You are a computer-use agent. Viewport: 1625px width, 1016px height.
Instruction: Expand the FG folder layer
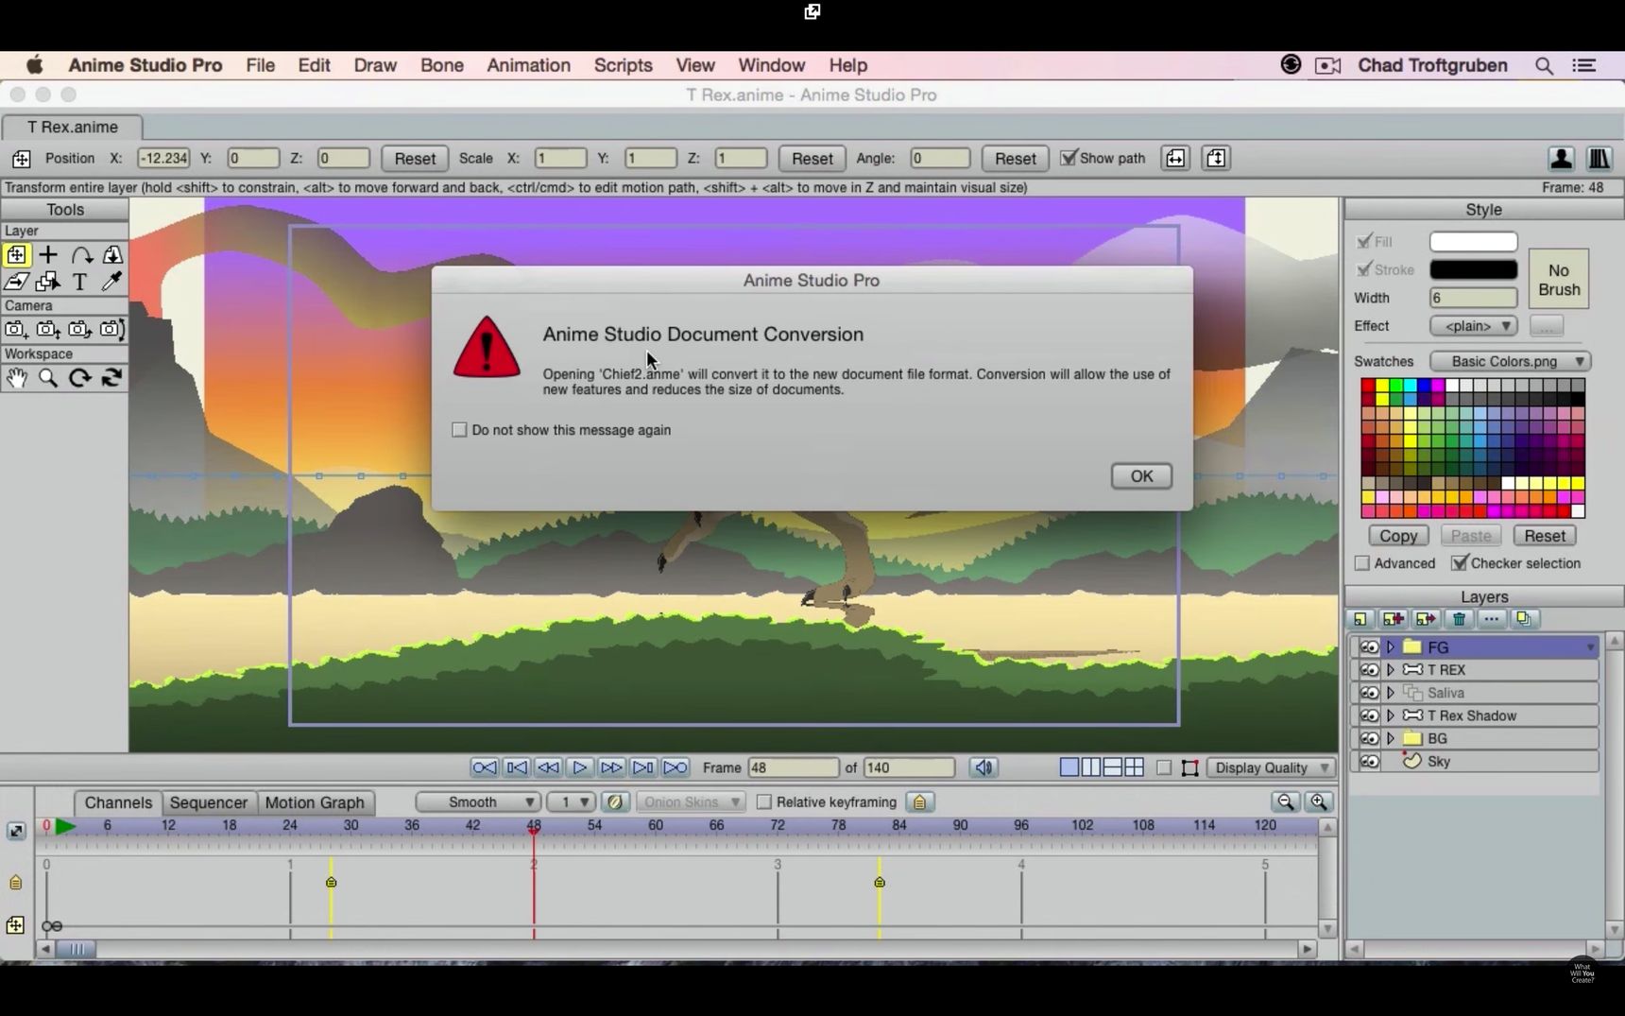(1391, 647)
